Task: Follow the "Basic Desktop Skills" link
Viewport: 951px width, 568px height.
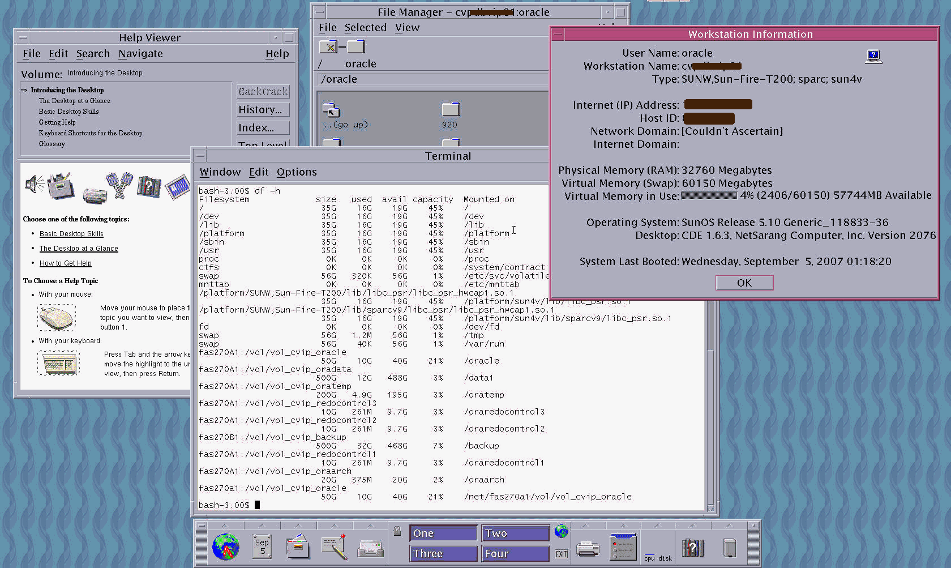Action: (71, 233)
